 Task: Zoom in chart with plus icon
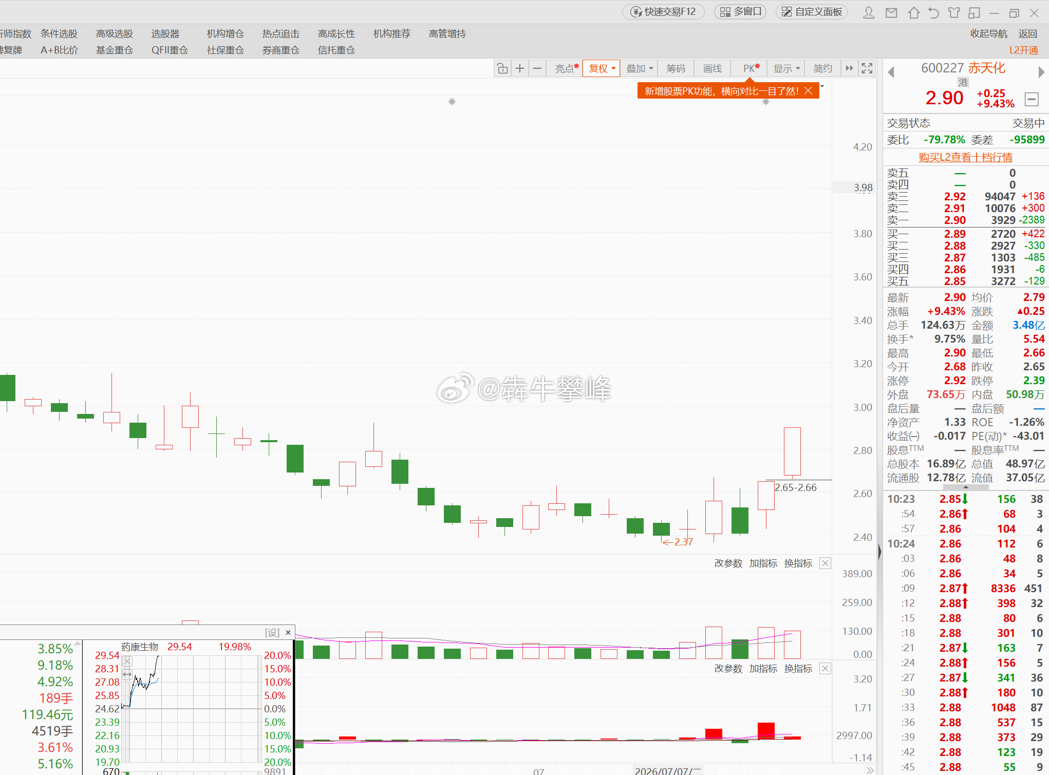(520, 68)
